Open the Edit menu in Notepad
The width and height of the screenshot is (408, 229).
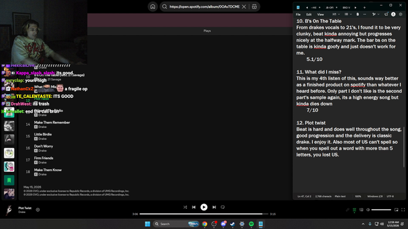click(x=309, y=15)
